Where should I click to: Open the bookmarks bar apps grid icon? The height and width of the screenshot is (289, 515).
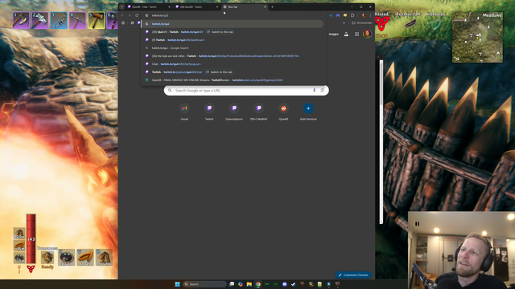(123, 23)
